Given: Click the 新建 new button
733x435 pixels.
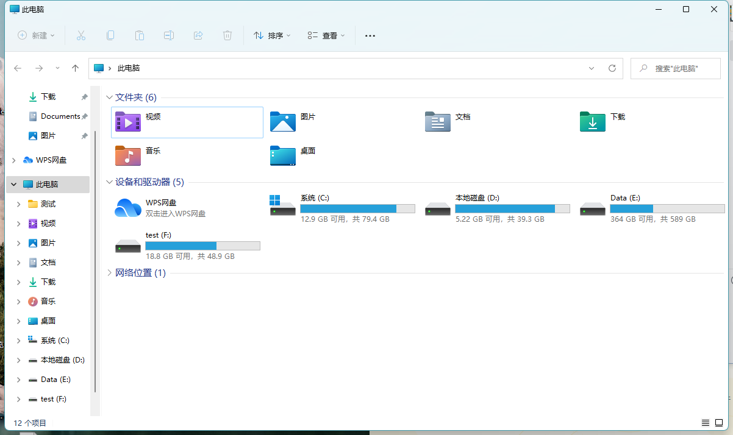Looking at the screenshot, I should (x=36, y=35).
